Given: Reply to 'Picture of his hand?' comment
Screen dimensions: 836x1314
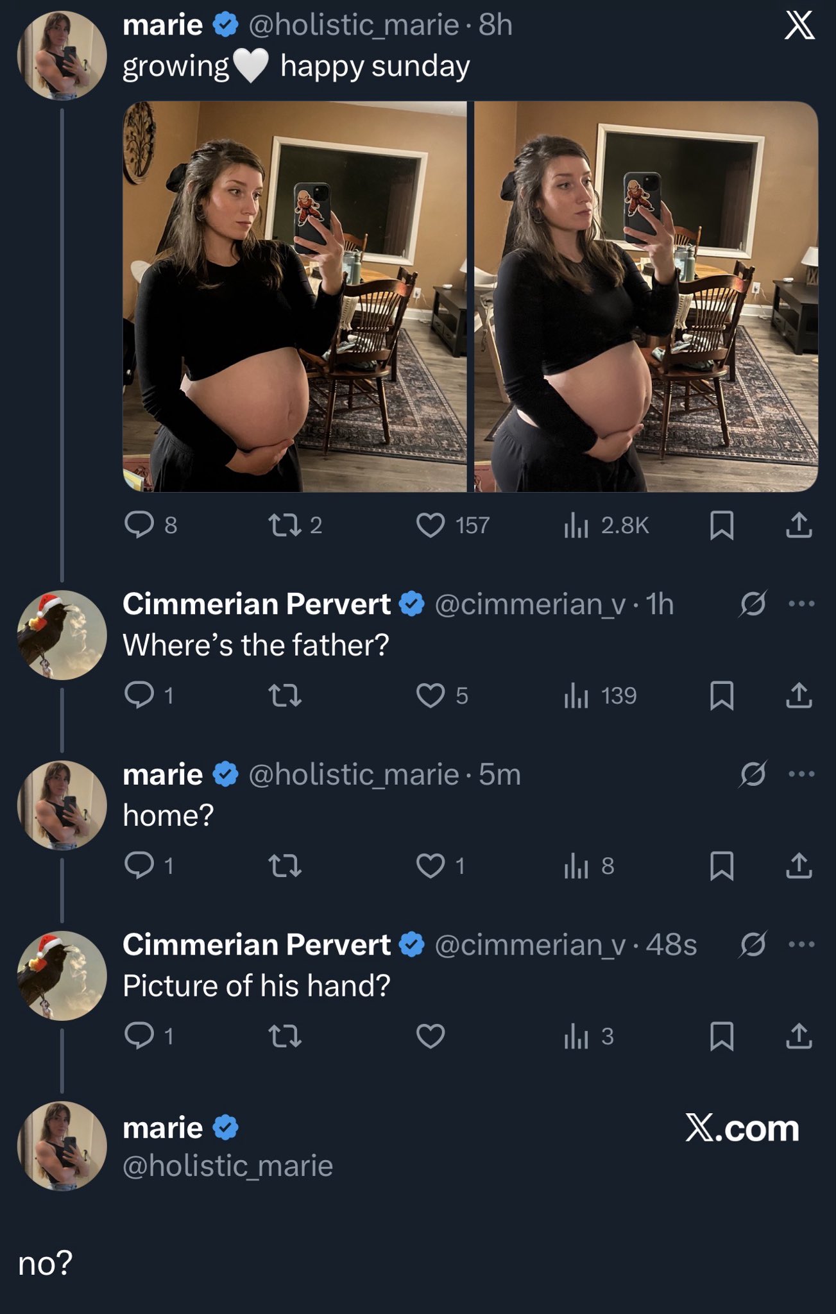Looking at the screenshot, I should point(139,1036).
